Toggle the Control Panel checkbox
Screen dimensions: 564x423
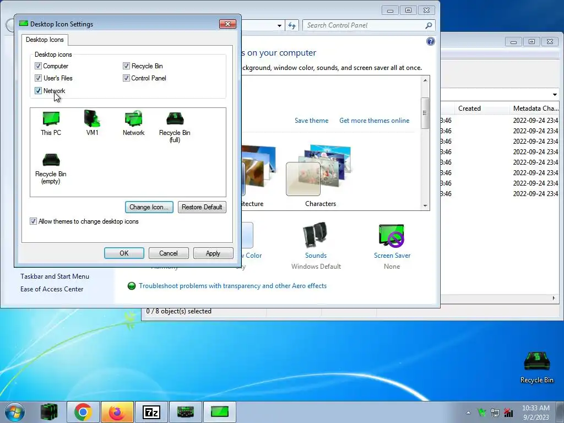point(126,78)
